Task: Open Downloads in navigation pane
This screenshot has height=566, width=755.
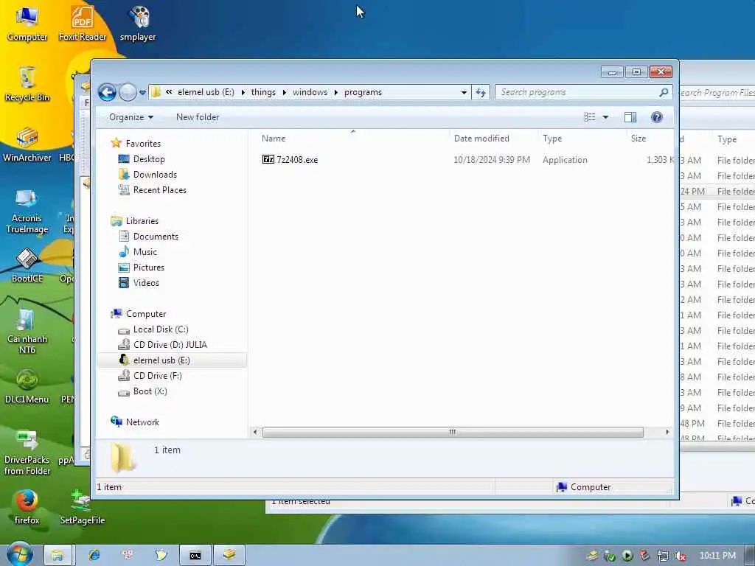Action: [x=155, y=174]
